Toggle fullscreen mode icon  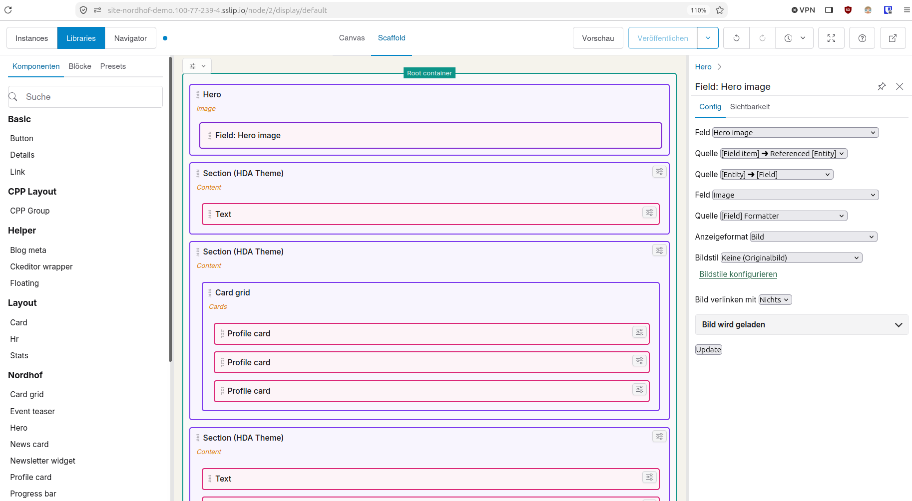[831, 38]
